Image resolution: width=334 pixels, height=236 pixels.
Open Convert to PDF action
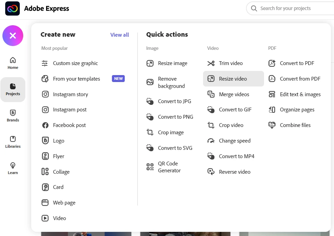point(297,63)
